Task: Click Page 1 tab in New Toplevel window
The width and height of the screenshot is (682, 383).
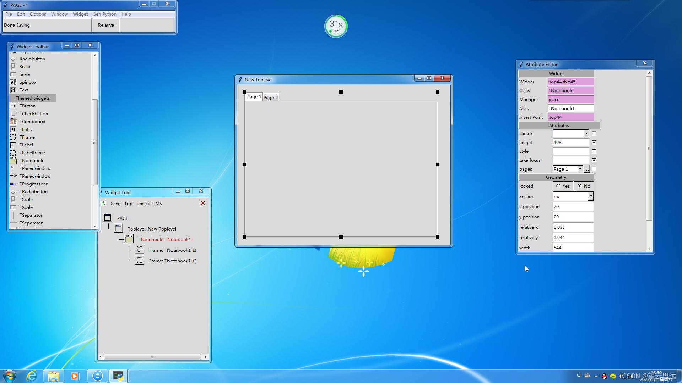Action: coord(253,97)
